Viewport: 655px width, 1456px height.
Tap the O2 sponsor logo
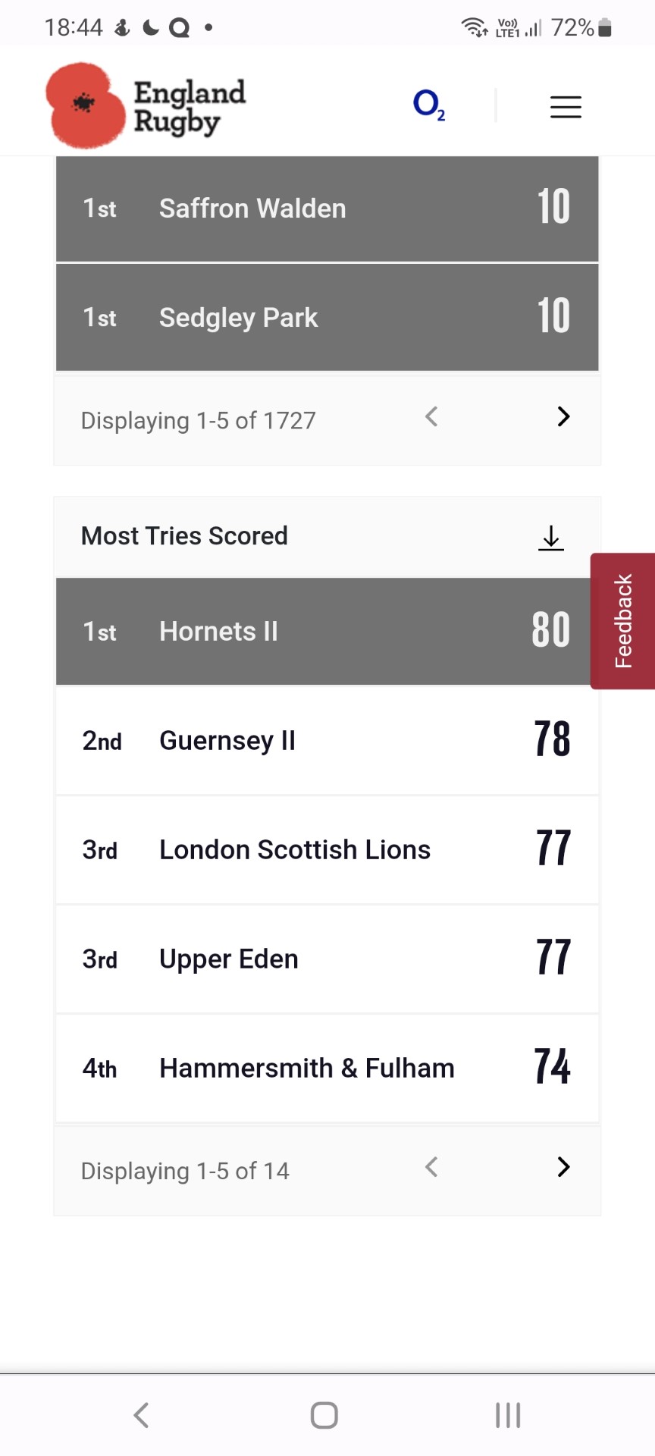429,105
